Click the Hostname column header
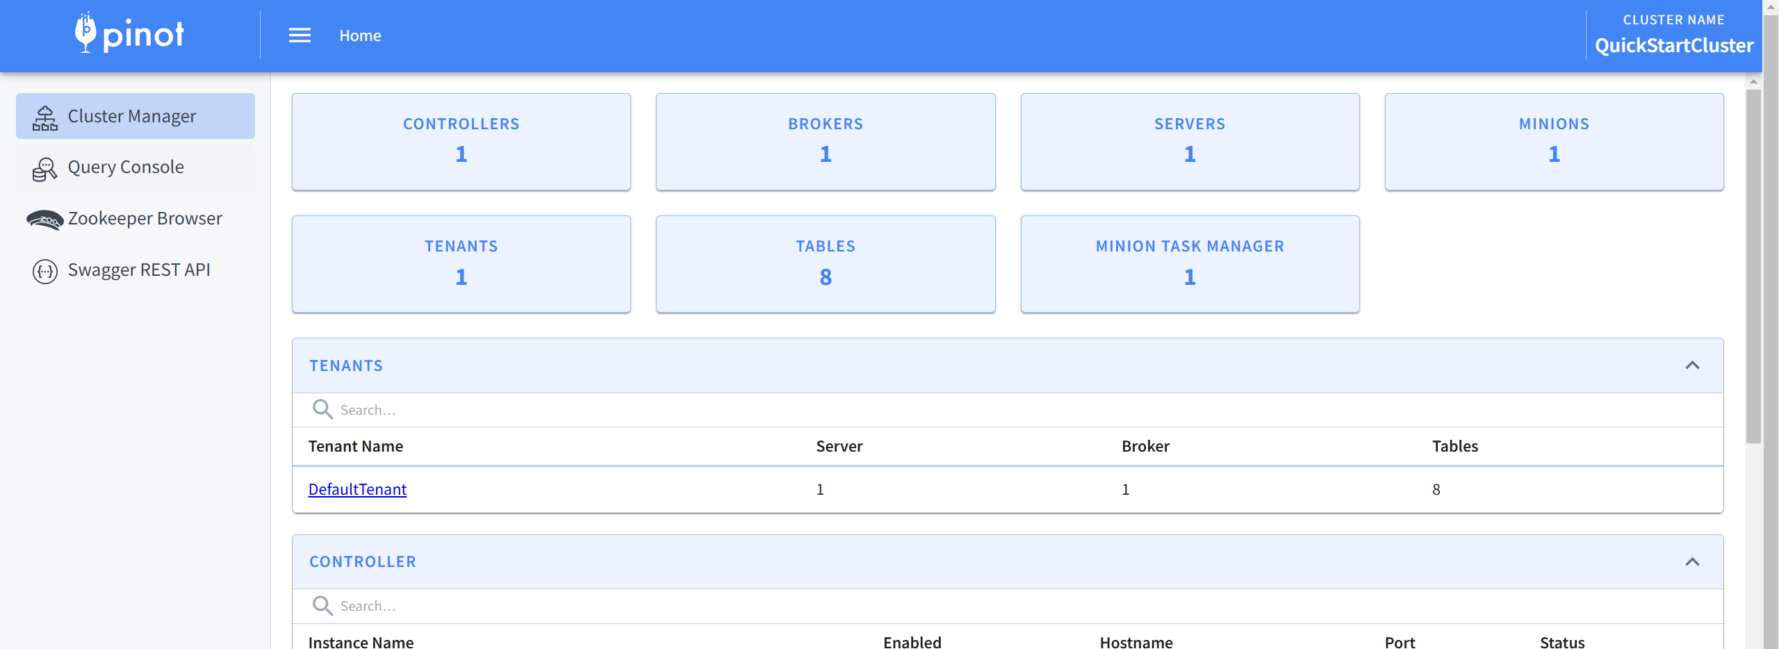The height and width of the screenshot is (649, 1779). coord(1136,642)
